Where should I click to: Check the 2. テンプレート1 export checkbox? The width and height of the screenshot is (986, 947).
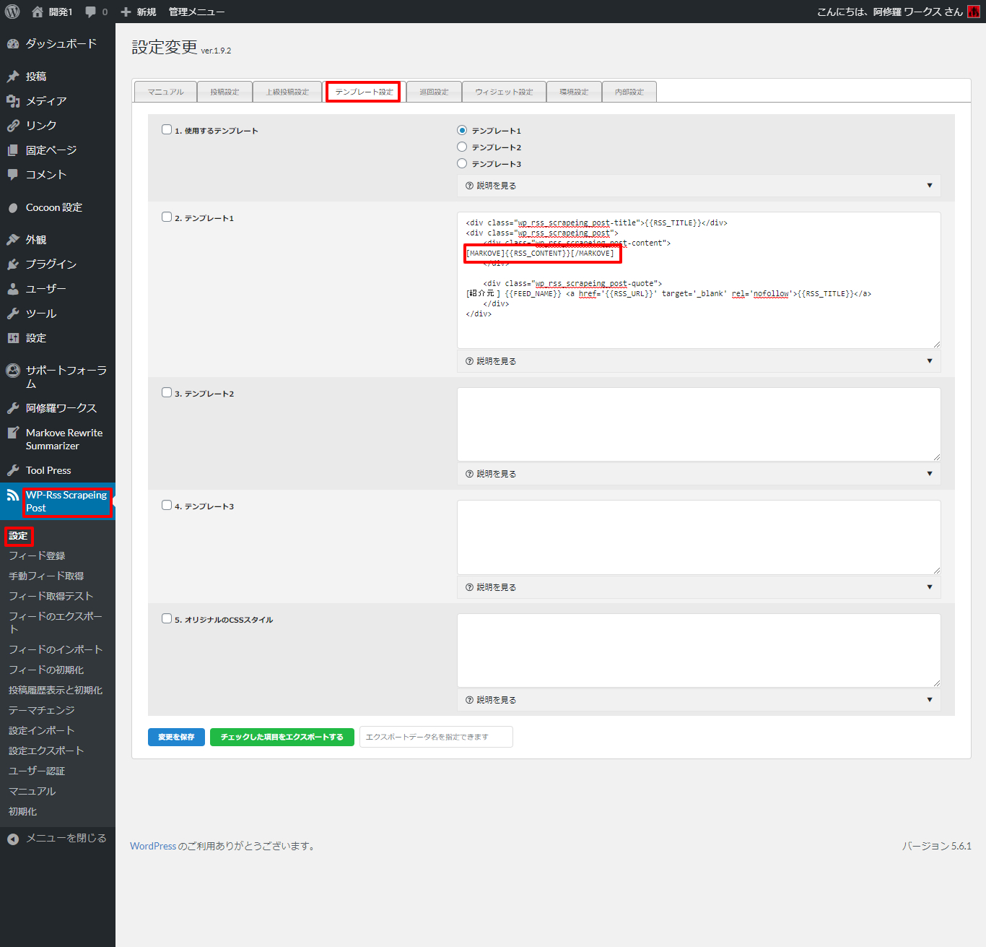click(167, 217)
